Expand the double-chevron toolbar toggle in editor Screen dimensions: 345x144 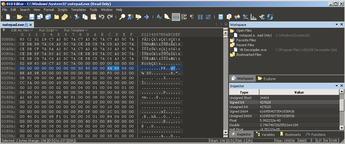4,30
